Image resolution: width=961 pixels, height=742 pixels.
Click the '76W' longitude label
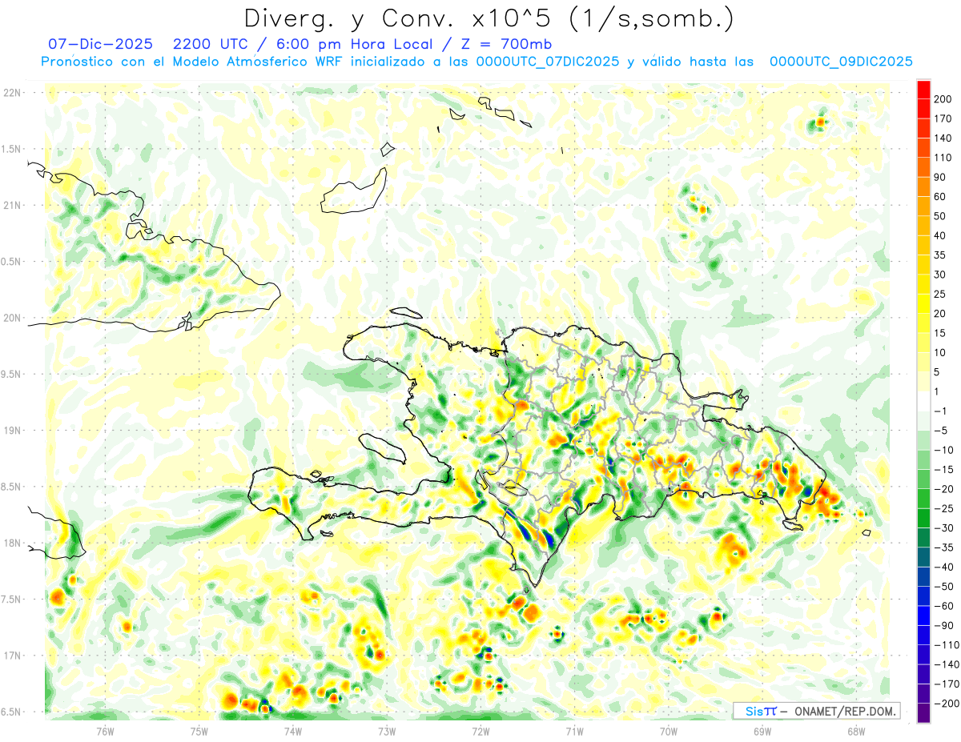point(105,731)
